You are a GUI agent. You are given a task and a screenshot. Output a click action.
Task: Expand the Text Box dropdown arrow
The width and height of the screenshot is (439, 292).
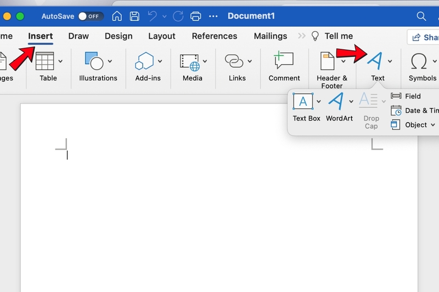(x=319, y=101)
